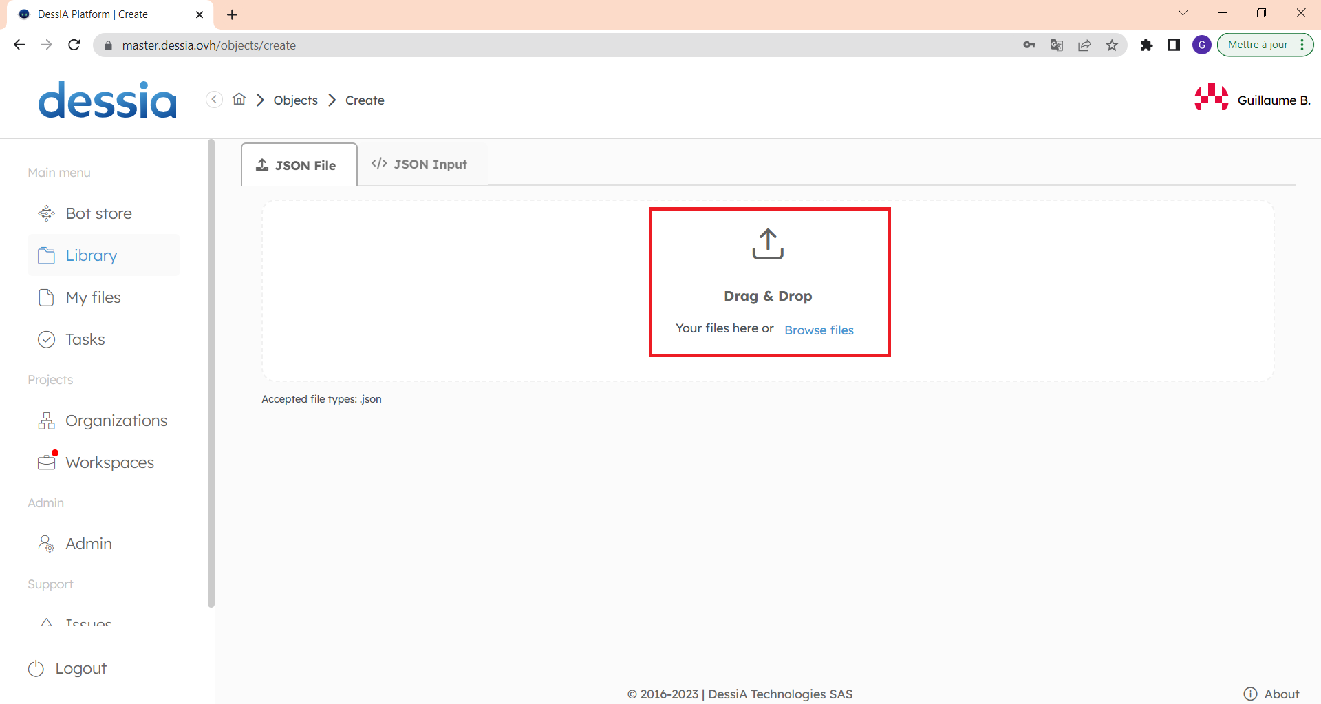
Task: Click the Mettre à jour button
Action: tap(1265, 45)
